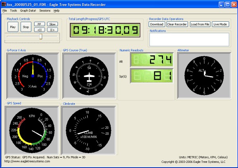The image size is (238, 168).
Task: Click the Load from File button
Action: coord(200,24)
